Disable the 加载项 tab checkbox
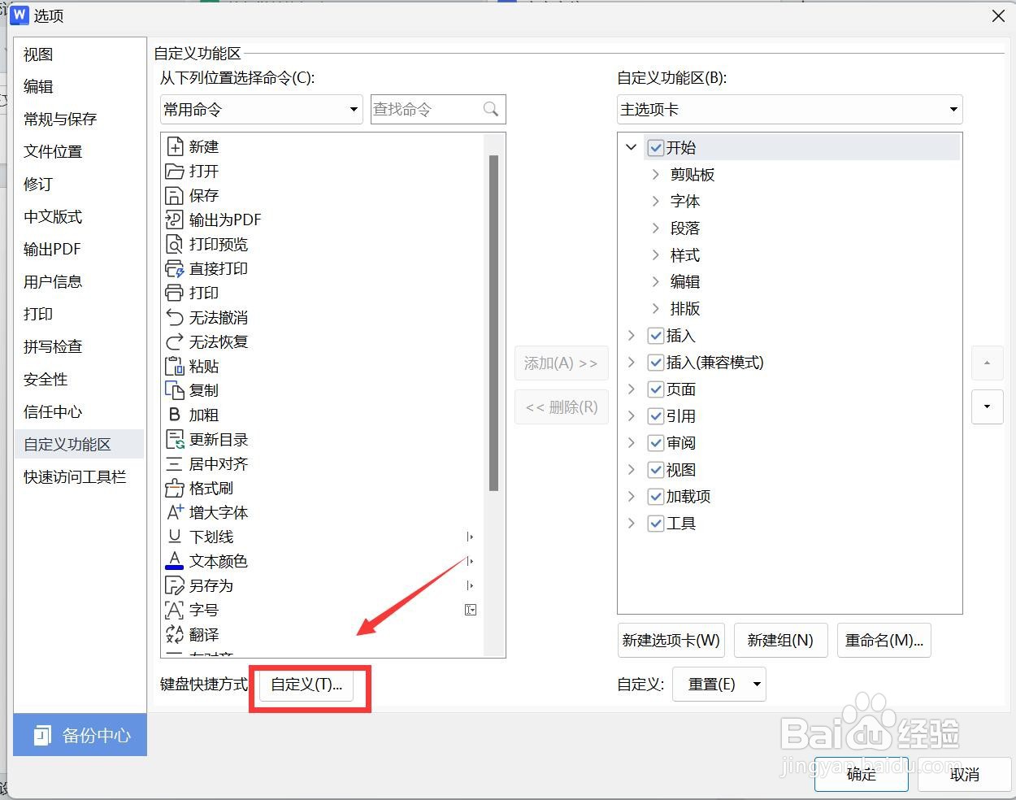The width and height of the screenshot is (1016, 800). click(x=656, y=496)
